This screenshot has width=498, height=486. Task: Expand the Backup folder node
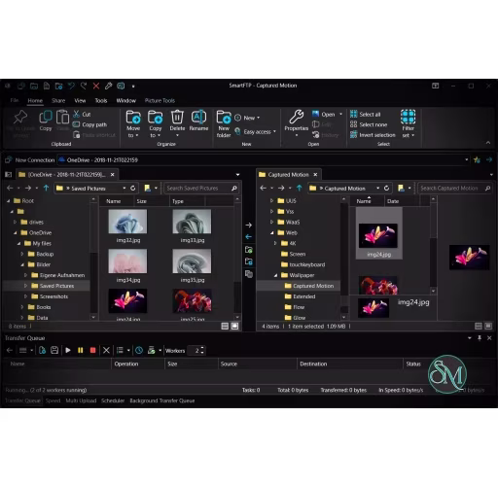click(22, 254)
